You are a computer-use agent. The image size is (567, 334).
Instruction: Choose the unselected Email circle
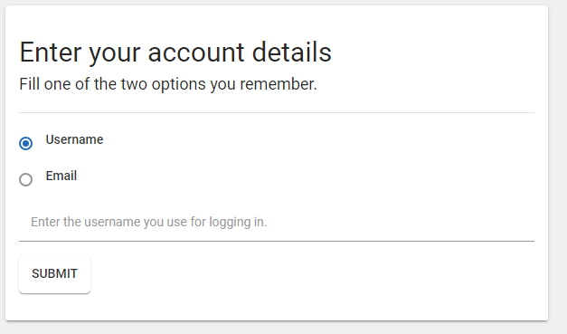pos(25,179)
